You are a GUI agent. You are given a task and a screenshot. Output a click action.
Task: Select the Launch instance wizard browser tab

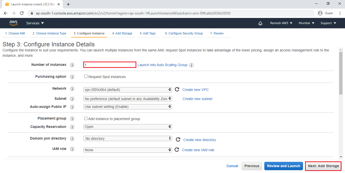pyautogui.click(x=32, y=4)
